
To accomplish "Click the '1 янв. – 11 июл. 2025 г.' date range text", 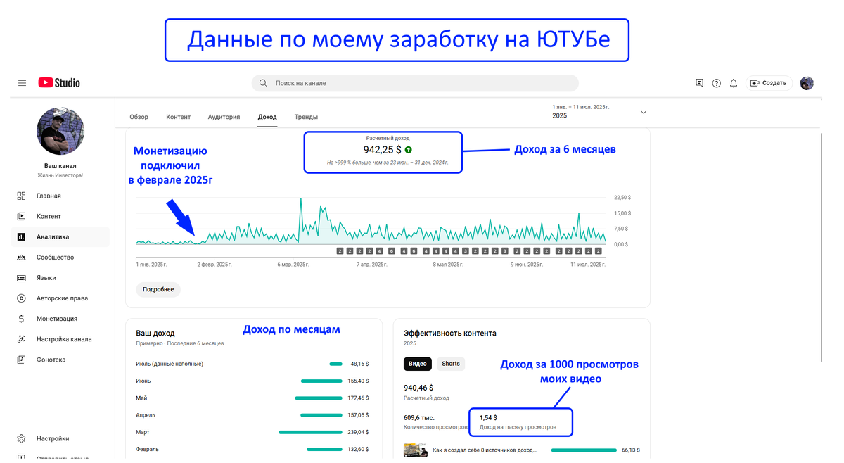I will tap(580, 107).
